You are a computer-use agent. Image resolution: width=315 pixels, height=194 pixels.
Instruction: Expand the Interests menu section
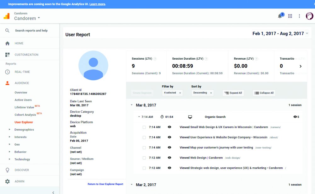pos(9,137)
